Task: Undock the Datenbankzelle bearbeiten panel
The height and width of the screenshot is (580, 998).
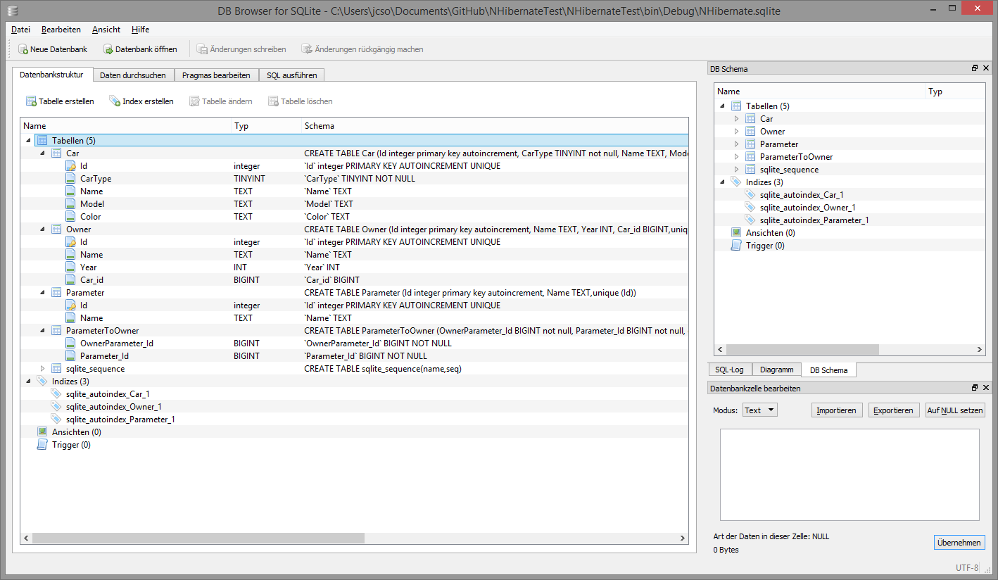Action: [975, 388]
